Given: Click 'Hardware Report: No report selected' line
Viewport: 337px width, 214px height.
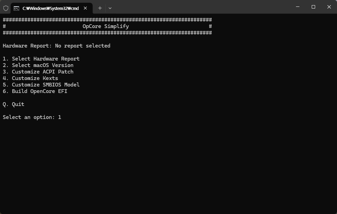Looking at the screenshot, I should pyautogui.click(x=56, y=46).
